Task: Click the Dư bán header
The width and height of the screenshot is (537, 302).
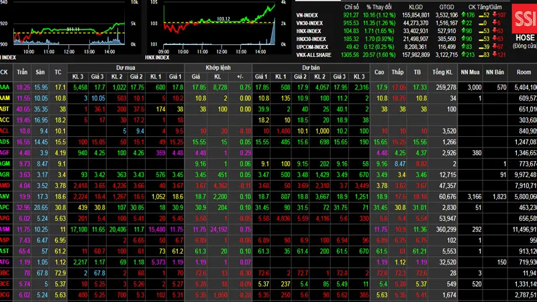Action: (x=311, y=68)
